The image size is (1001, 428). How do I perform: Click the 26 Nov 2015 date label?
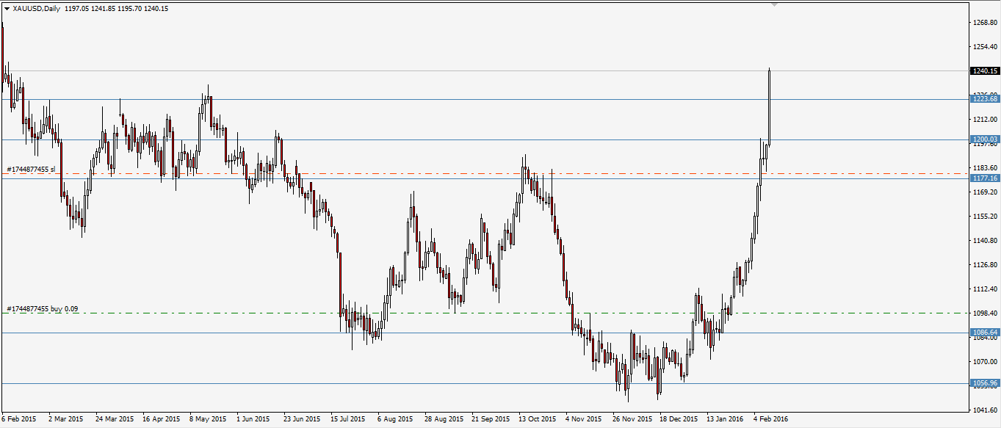pyautogui.click(x=632, y=419)
